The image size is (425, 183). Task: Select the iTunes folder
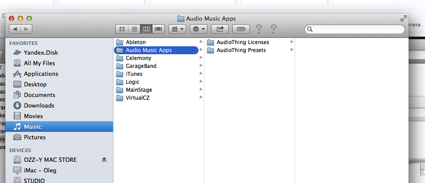(x=156, y=74)
